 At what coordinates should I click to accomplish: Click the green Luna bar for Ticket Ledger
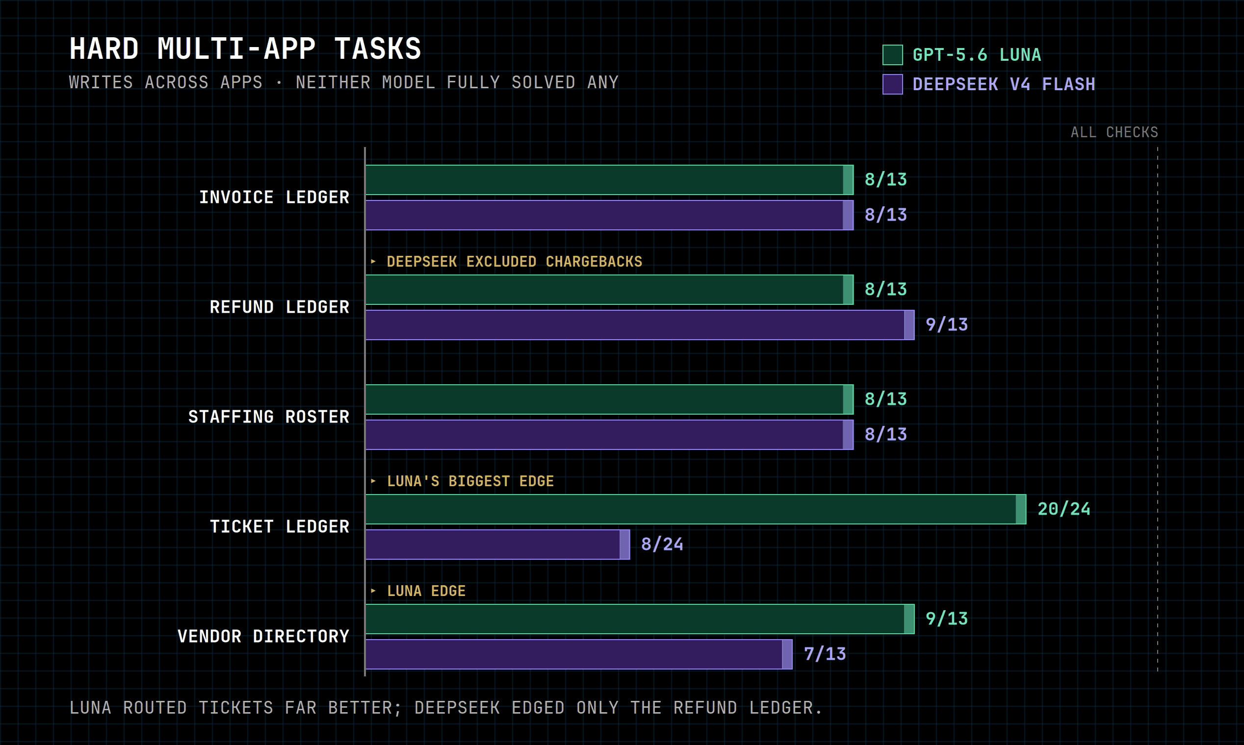[x=696, y=509]
